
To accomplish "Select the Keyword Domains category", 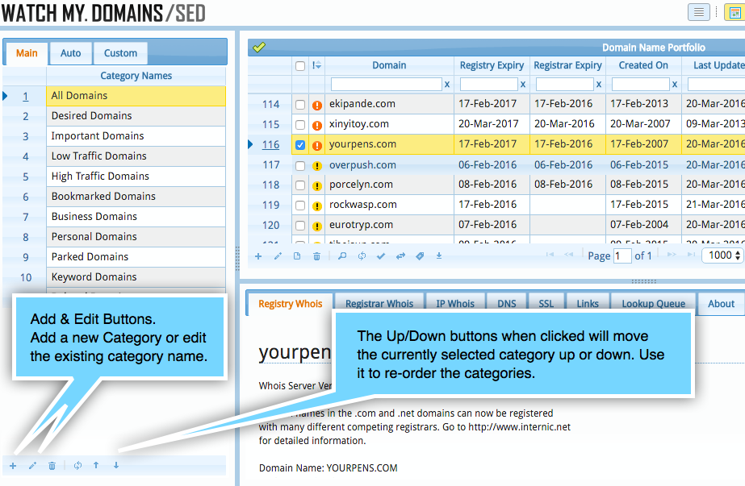I will pos(136,277).
